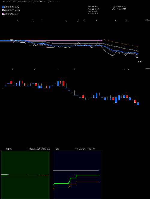Click the MACD (12,26,9) values text
Viewport: 150px width, 199px height.
click(x=39, y=149)
